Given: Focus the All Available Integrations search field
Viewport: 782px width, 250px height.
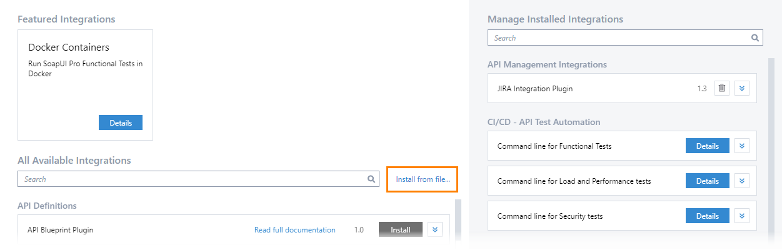Looking at the screenshot, I should 198,179.
